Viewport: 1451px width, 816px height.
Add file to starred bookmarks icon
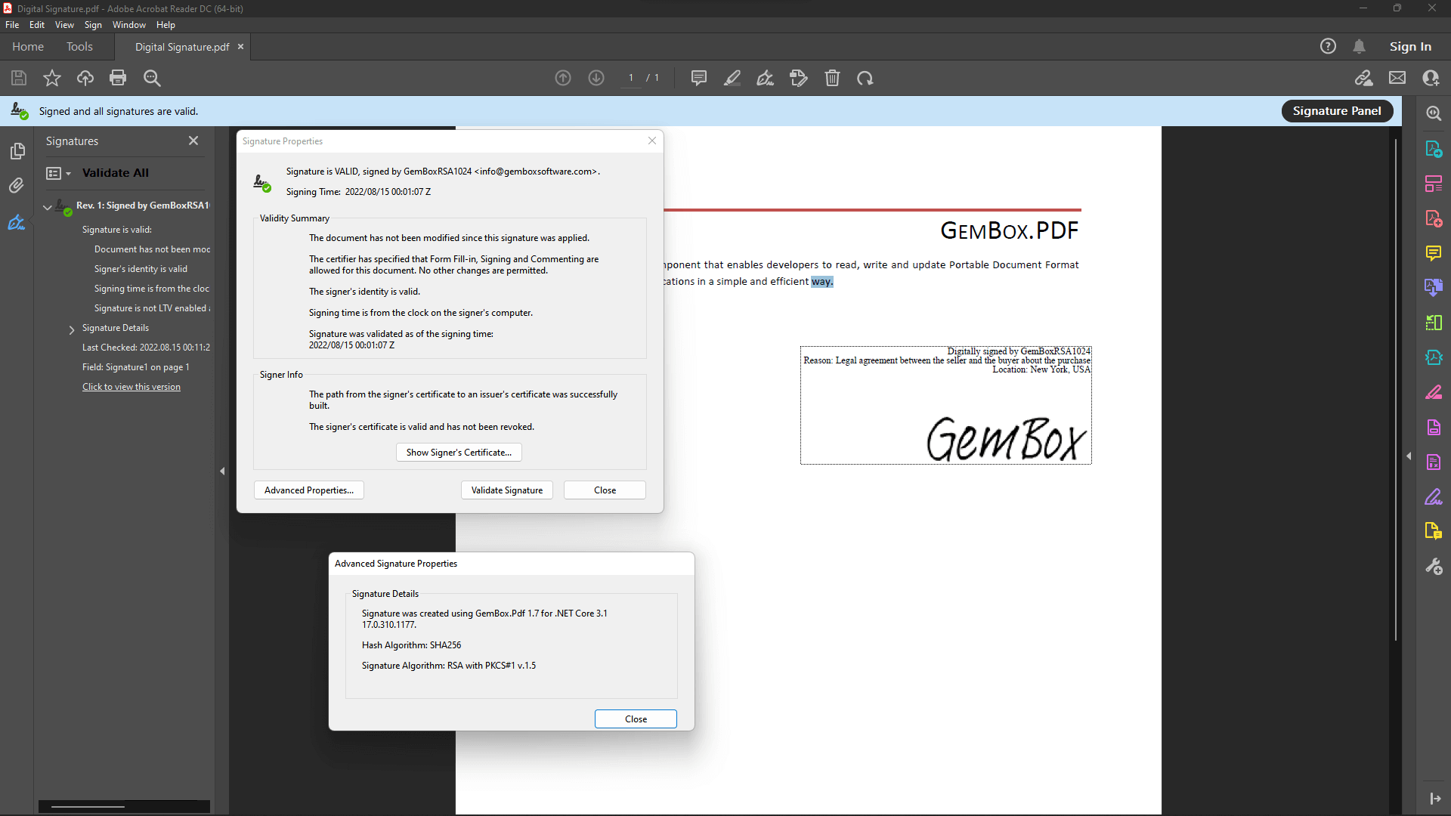click(52, 78)
